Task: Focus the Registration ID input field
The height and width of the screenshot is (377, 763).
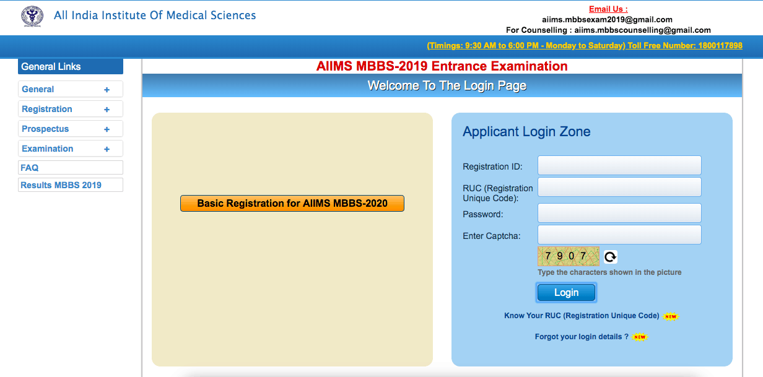Action: point(619,165)
